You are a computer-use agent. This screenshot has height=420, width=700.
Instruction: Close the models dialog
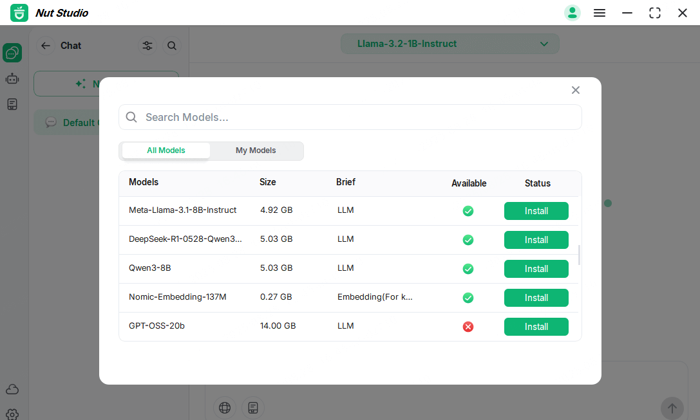(x=576, y=90)
